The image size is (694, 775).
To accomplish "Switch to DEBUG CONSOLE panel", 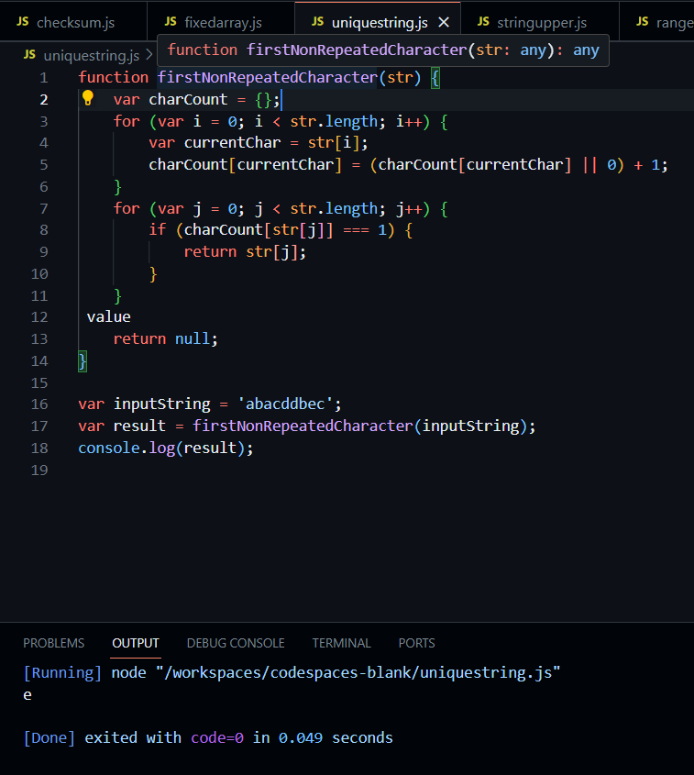I will (x=236, y=643).
